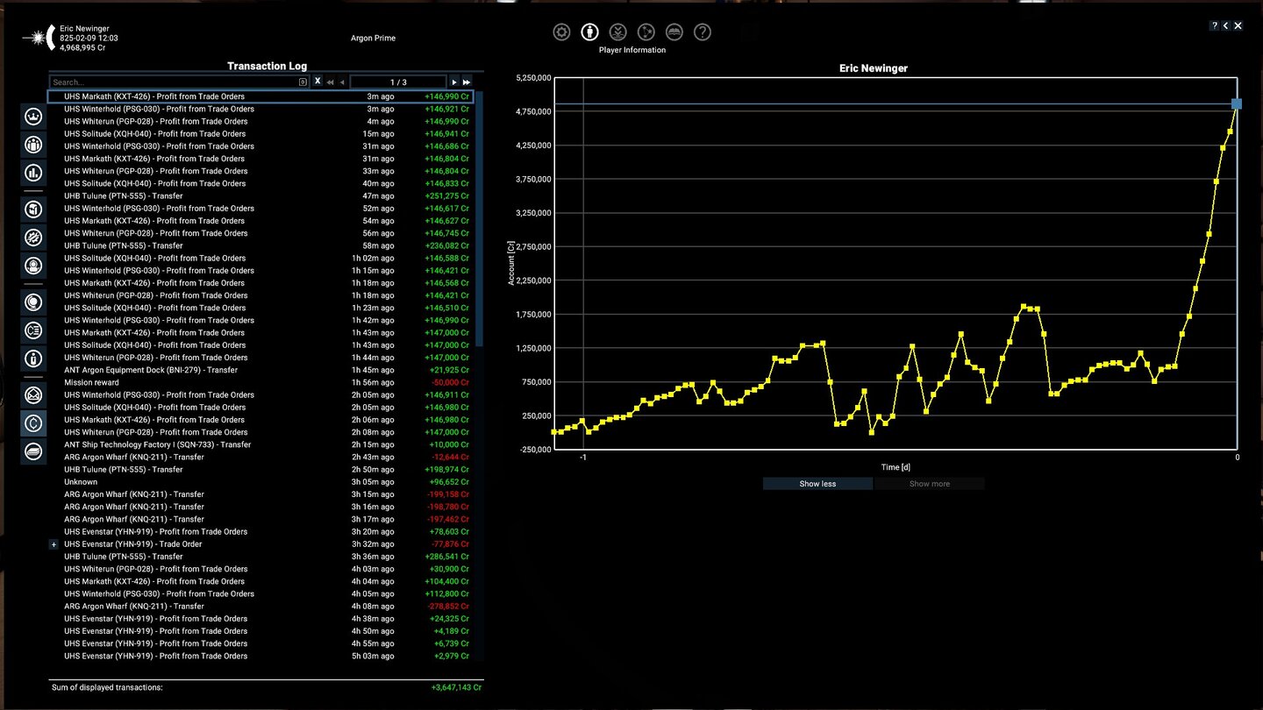Open the bar-chart statistics icon in sidebar

33,173
